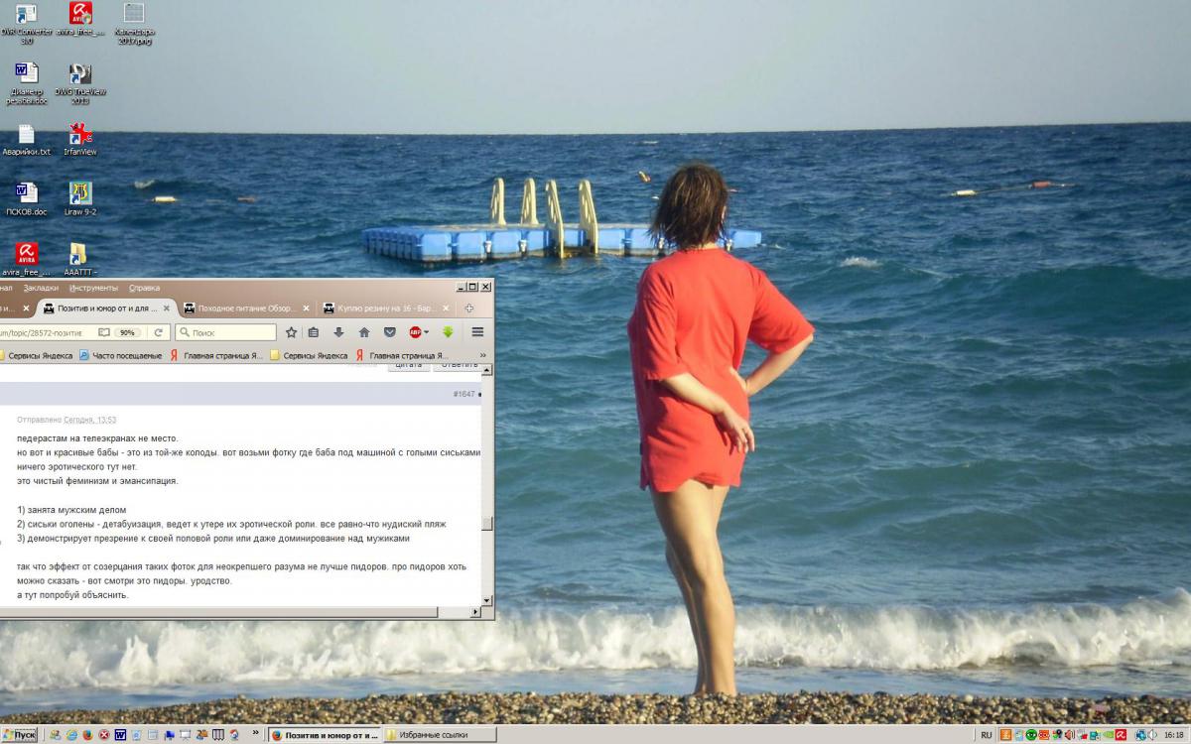Click the Pocket icon in the toolbar
Screen dimensions: 1191x744
pyautogui.click(x=390, y=332)
